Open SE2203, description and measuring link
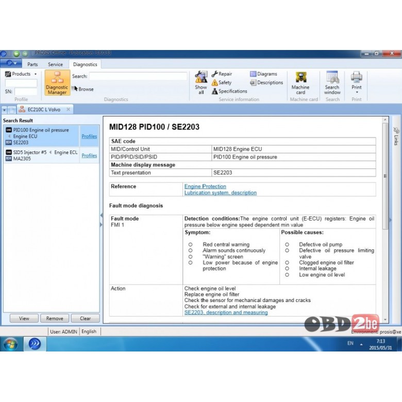This screenshot has height=402, width=402. [x=226, y=312]
